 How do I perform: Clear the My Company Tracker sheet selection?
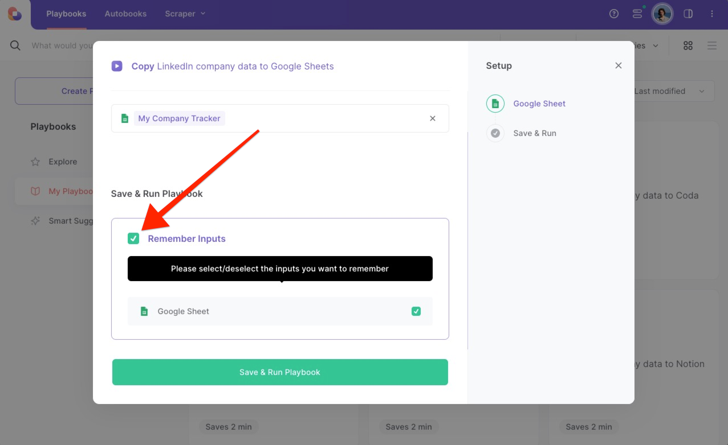(x=433, y=118)
